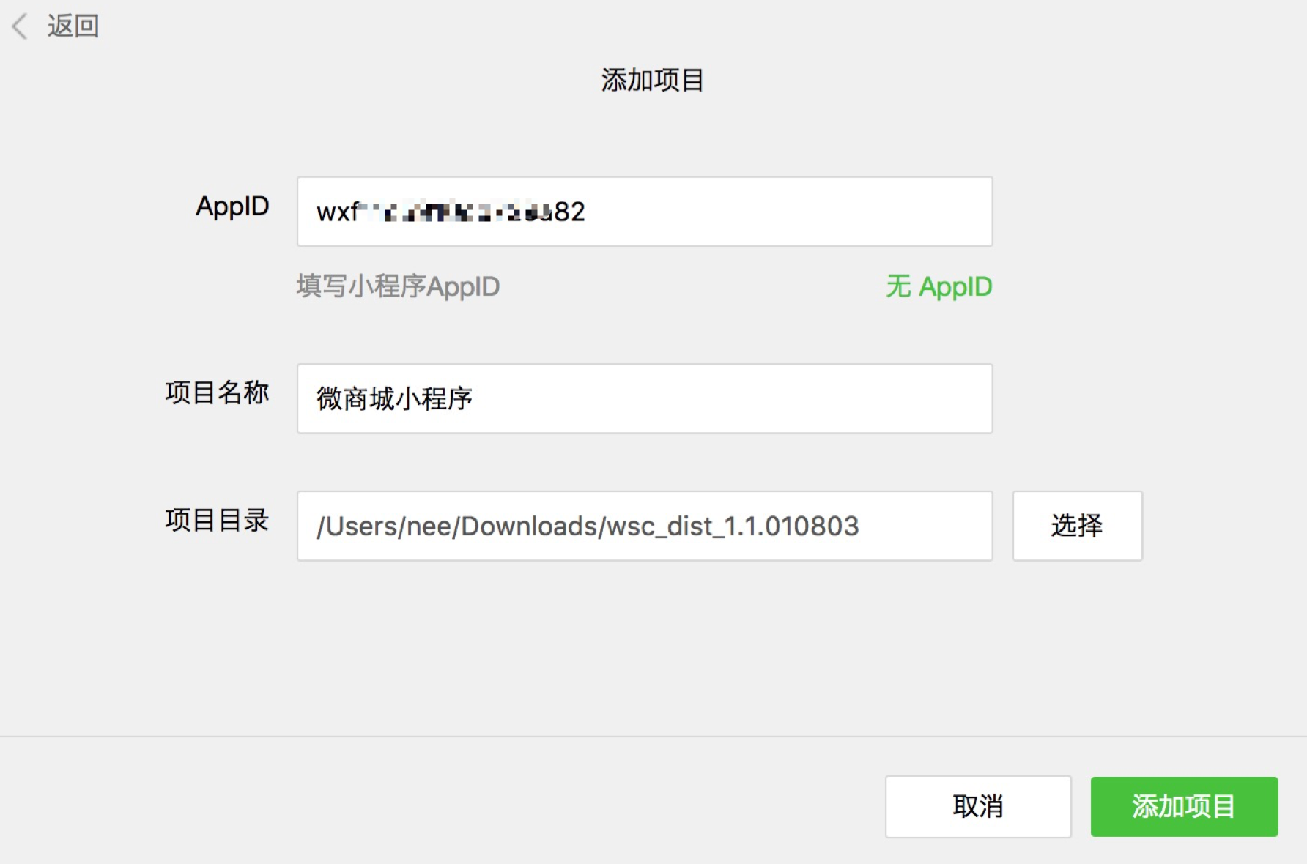
Task: Click empty space right of project name
Action: coord(733,398)
